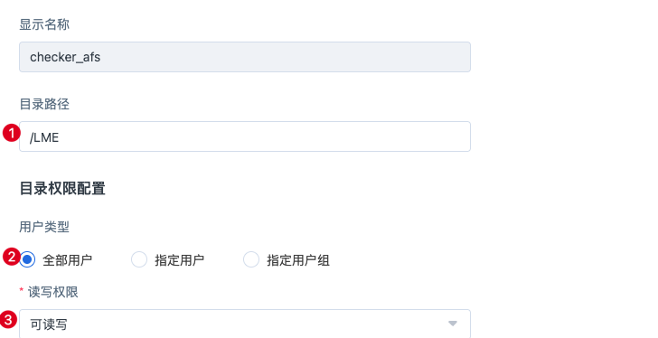The width and height of the screenshot is (658, 338).
Task: Click the dropdown arrow in 读写权限 field
Action: click(452, 324)
